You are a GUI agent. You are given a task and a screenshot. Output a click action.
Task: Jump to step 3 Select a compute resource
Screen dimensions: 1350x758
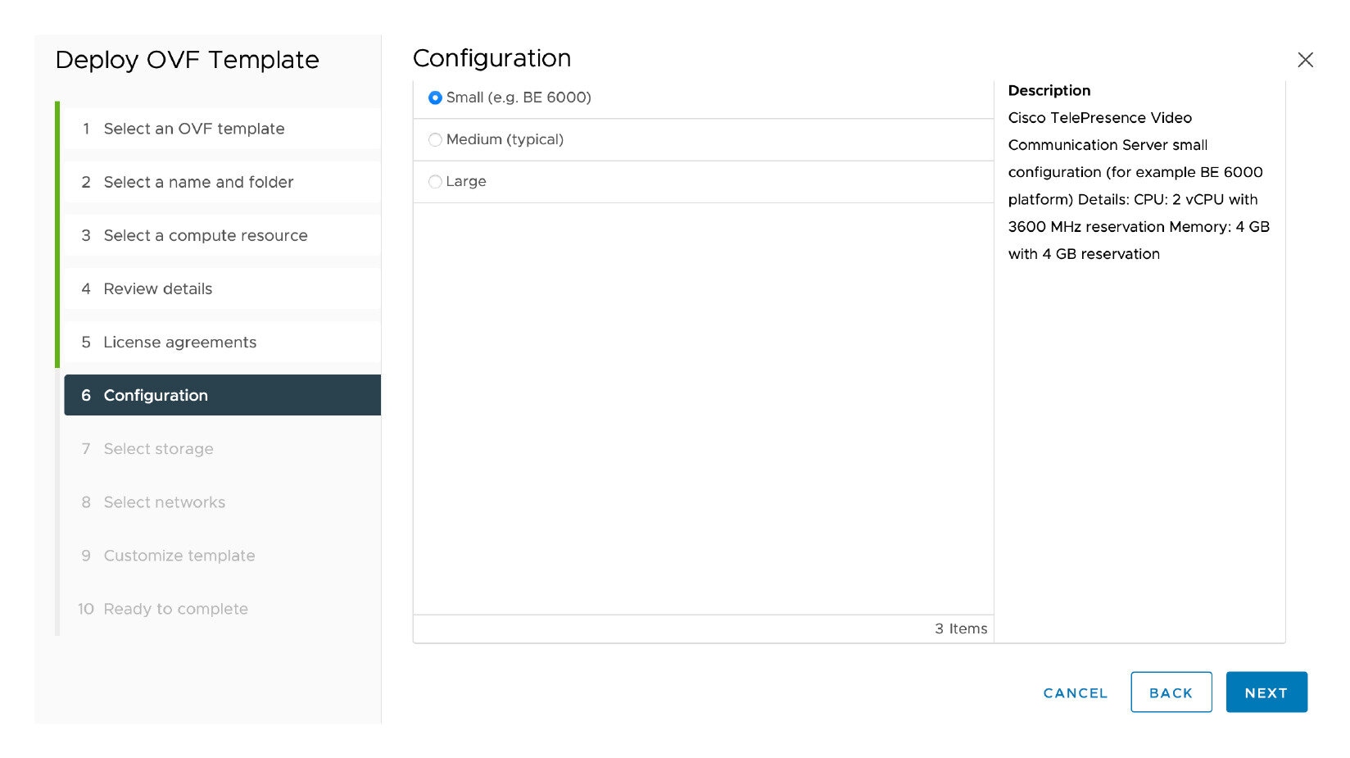[x=205, y=235]
